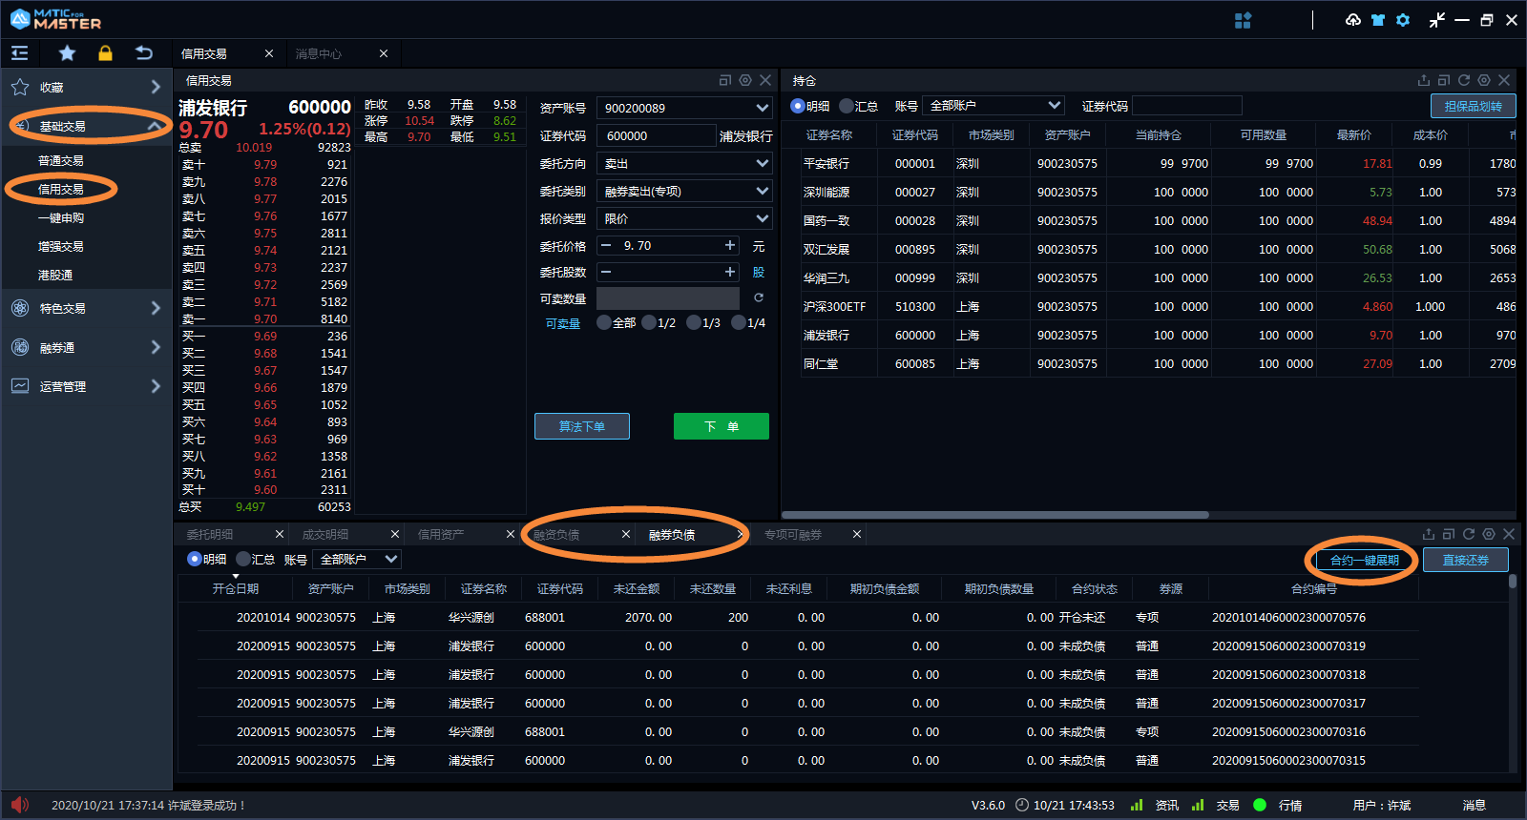Select the 全部 sellable quantity option

point(604,323)
